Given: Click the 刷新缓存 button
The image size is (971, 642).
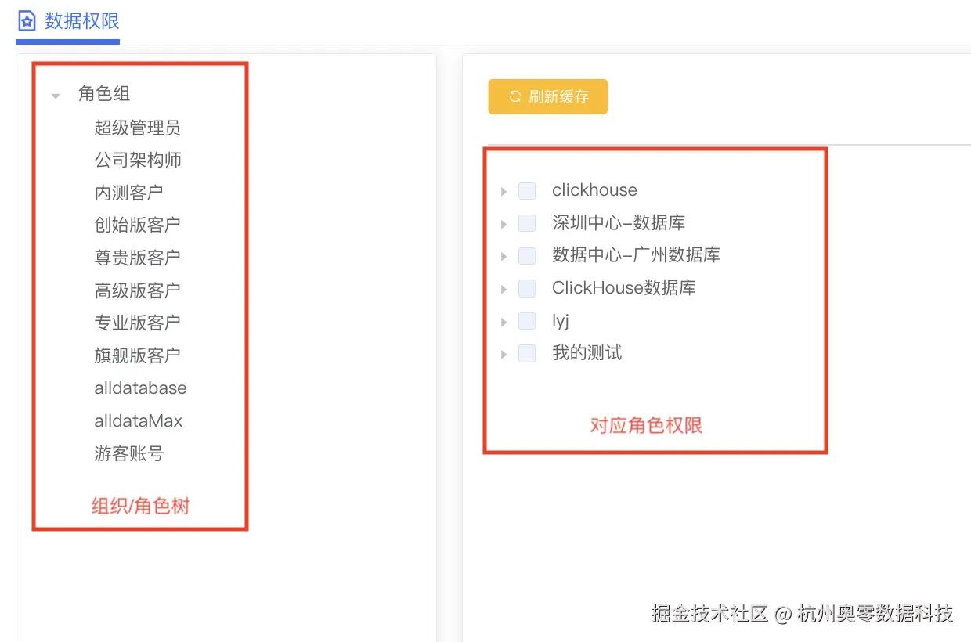Looking at the screenshot, I should [547, 96].
